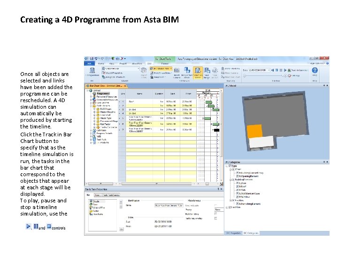The image size is (338, 253).
Task: Click Hide/Show Items in the ribbon
Action: click(x=161, y=73)
